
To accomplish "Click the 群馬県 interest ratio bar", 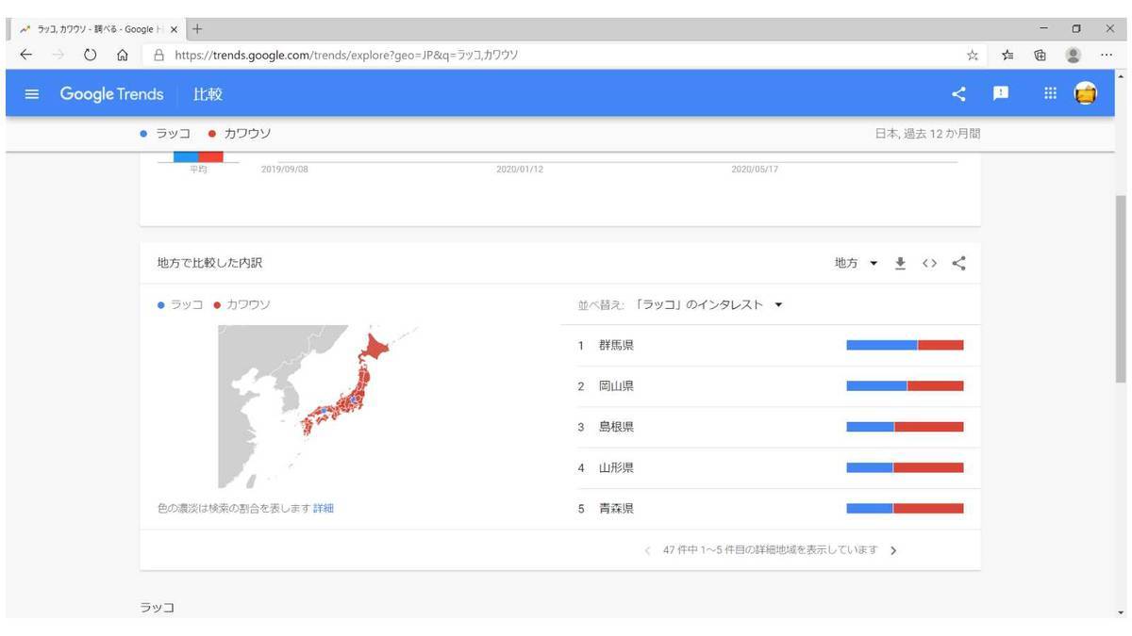I will (x=905, y=346).
